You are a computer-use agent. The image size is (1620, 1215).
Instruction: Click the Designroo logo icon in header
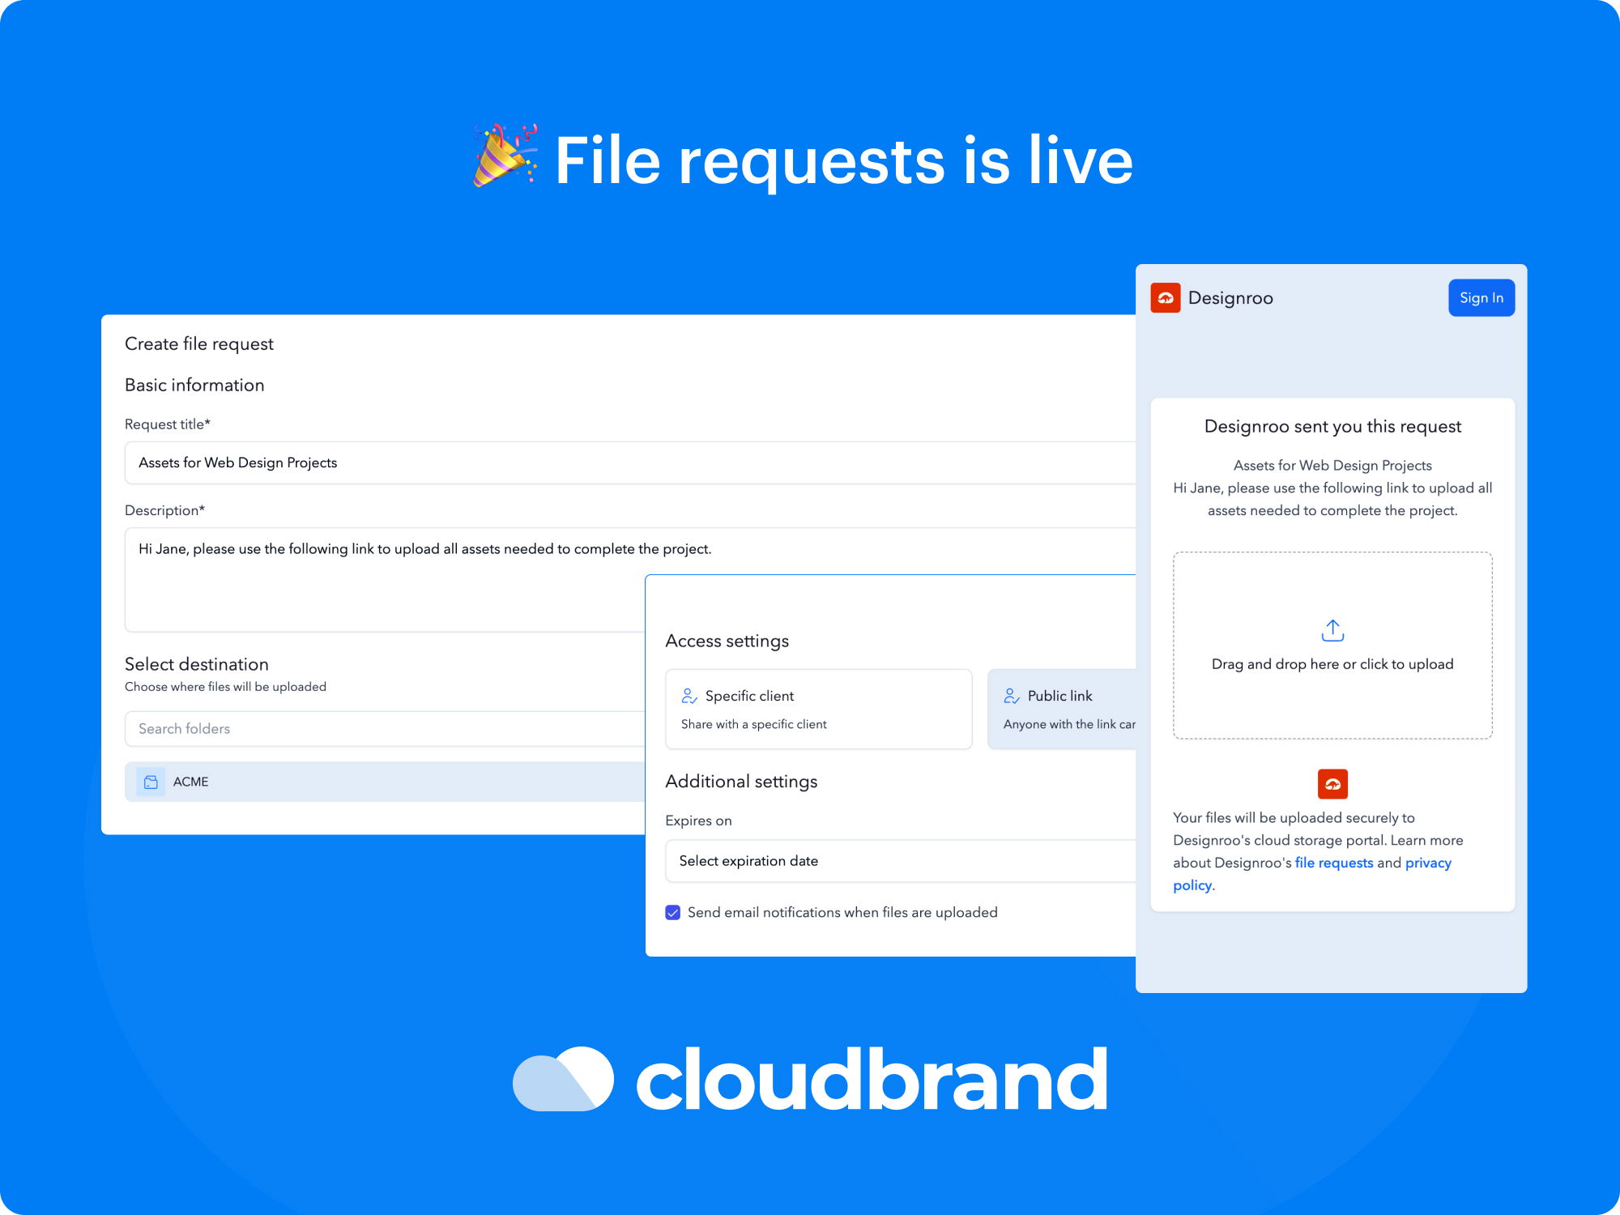(1165, 298)
